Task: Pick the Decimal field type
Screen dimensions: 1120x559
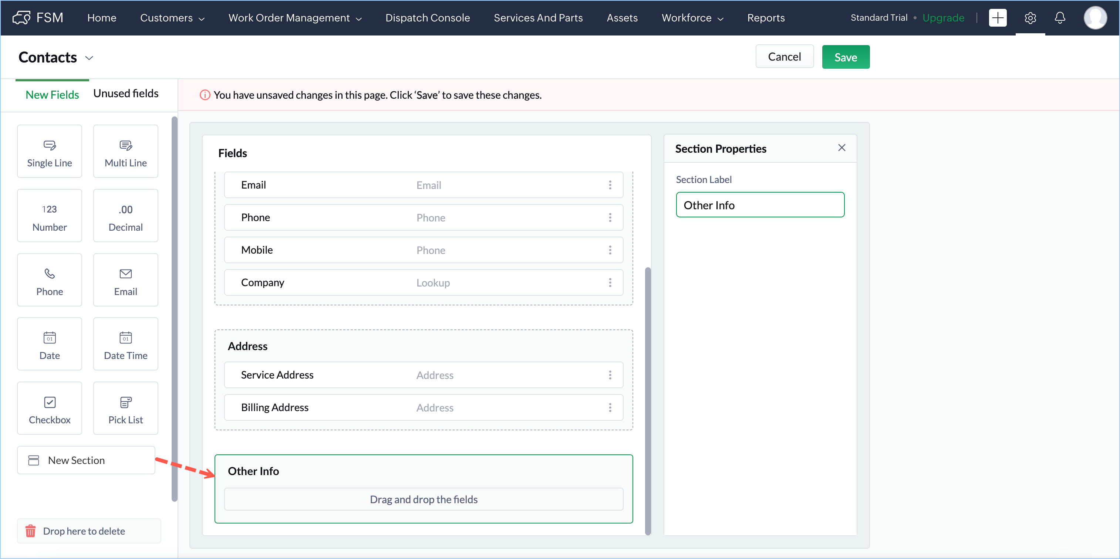Action: point(125,216)
